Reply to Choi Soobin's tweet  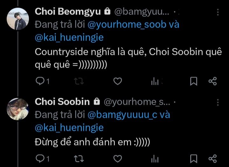[40, 158]
